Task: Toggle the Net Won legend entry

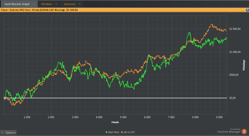Action: tap(112, 132)
